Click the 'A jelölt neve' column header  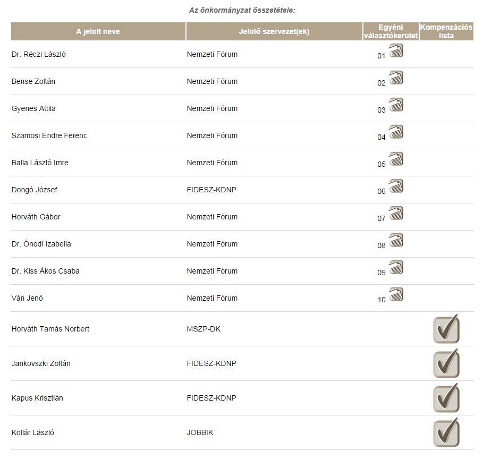pyautogui.click(x=98, y=31)
